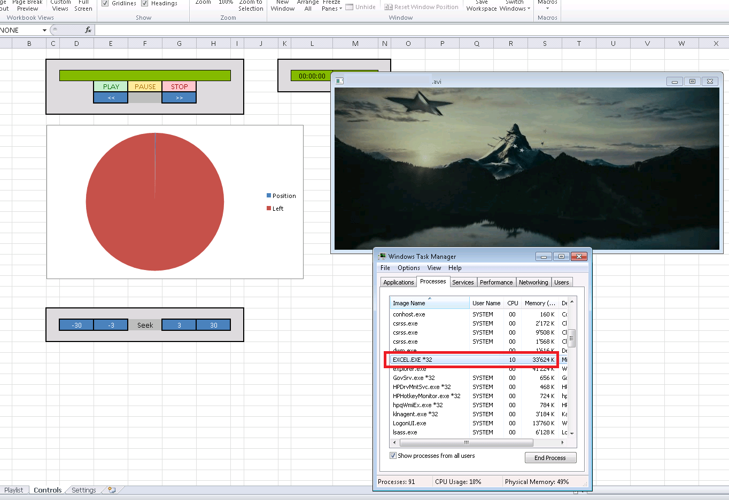The height and width of the screenshot is (500, 729).
Task: End the EXCEL.EXE process
Action: [550, 457]
